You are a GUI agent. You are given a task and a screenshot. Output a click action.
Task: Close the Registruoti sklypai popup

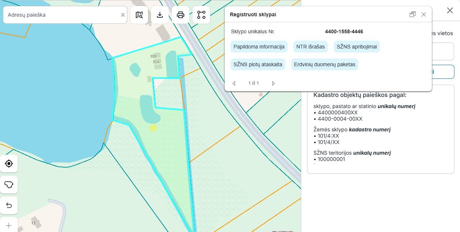click(x=424, y=14)
